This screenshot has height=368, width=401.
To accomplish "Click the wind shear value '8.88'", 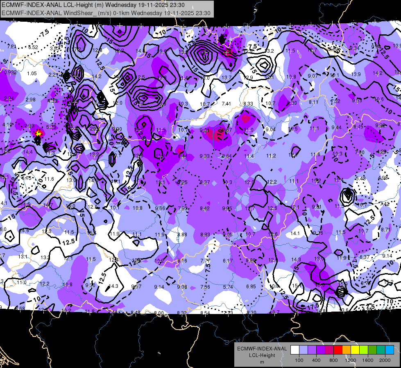I will point(182,235).
